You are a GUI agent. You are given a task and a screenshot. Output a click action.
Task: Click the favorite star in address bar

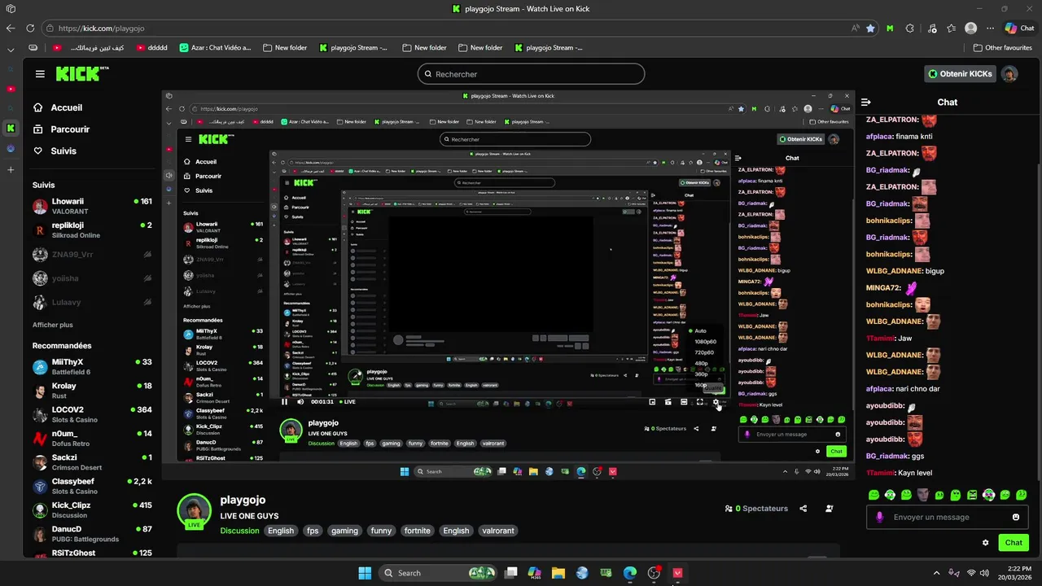[871, 28]
